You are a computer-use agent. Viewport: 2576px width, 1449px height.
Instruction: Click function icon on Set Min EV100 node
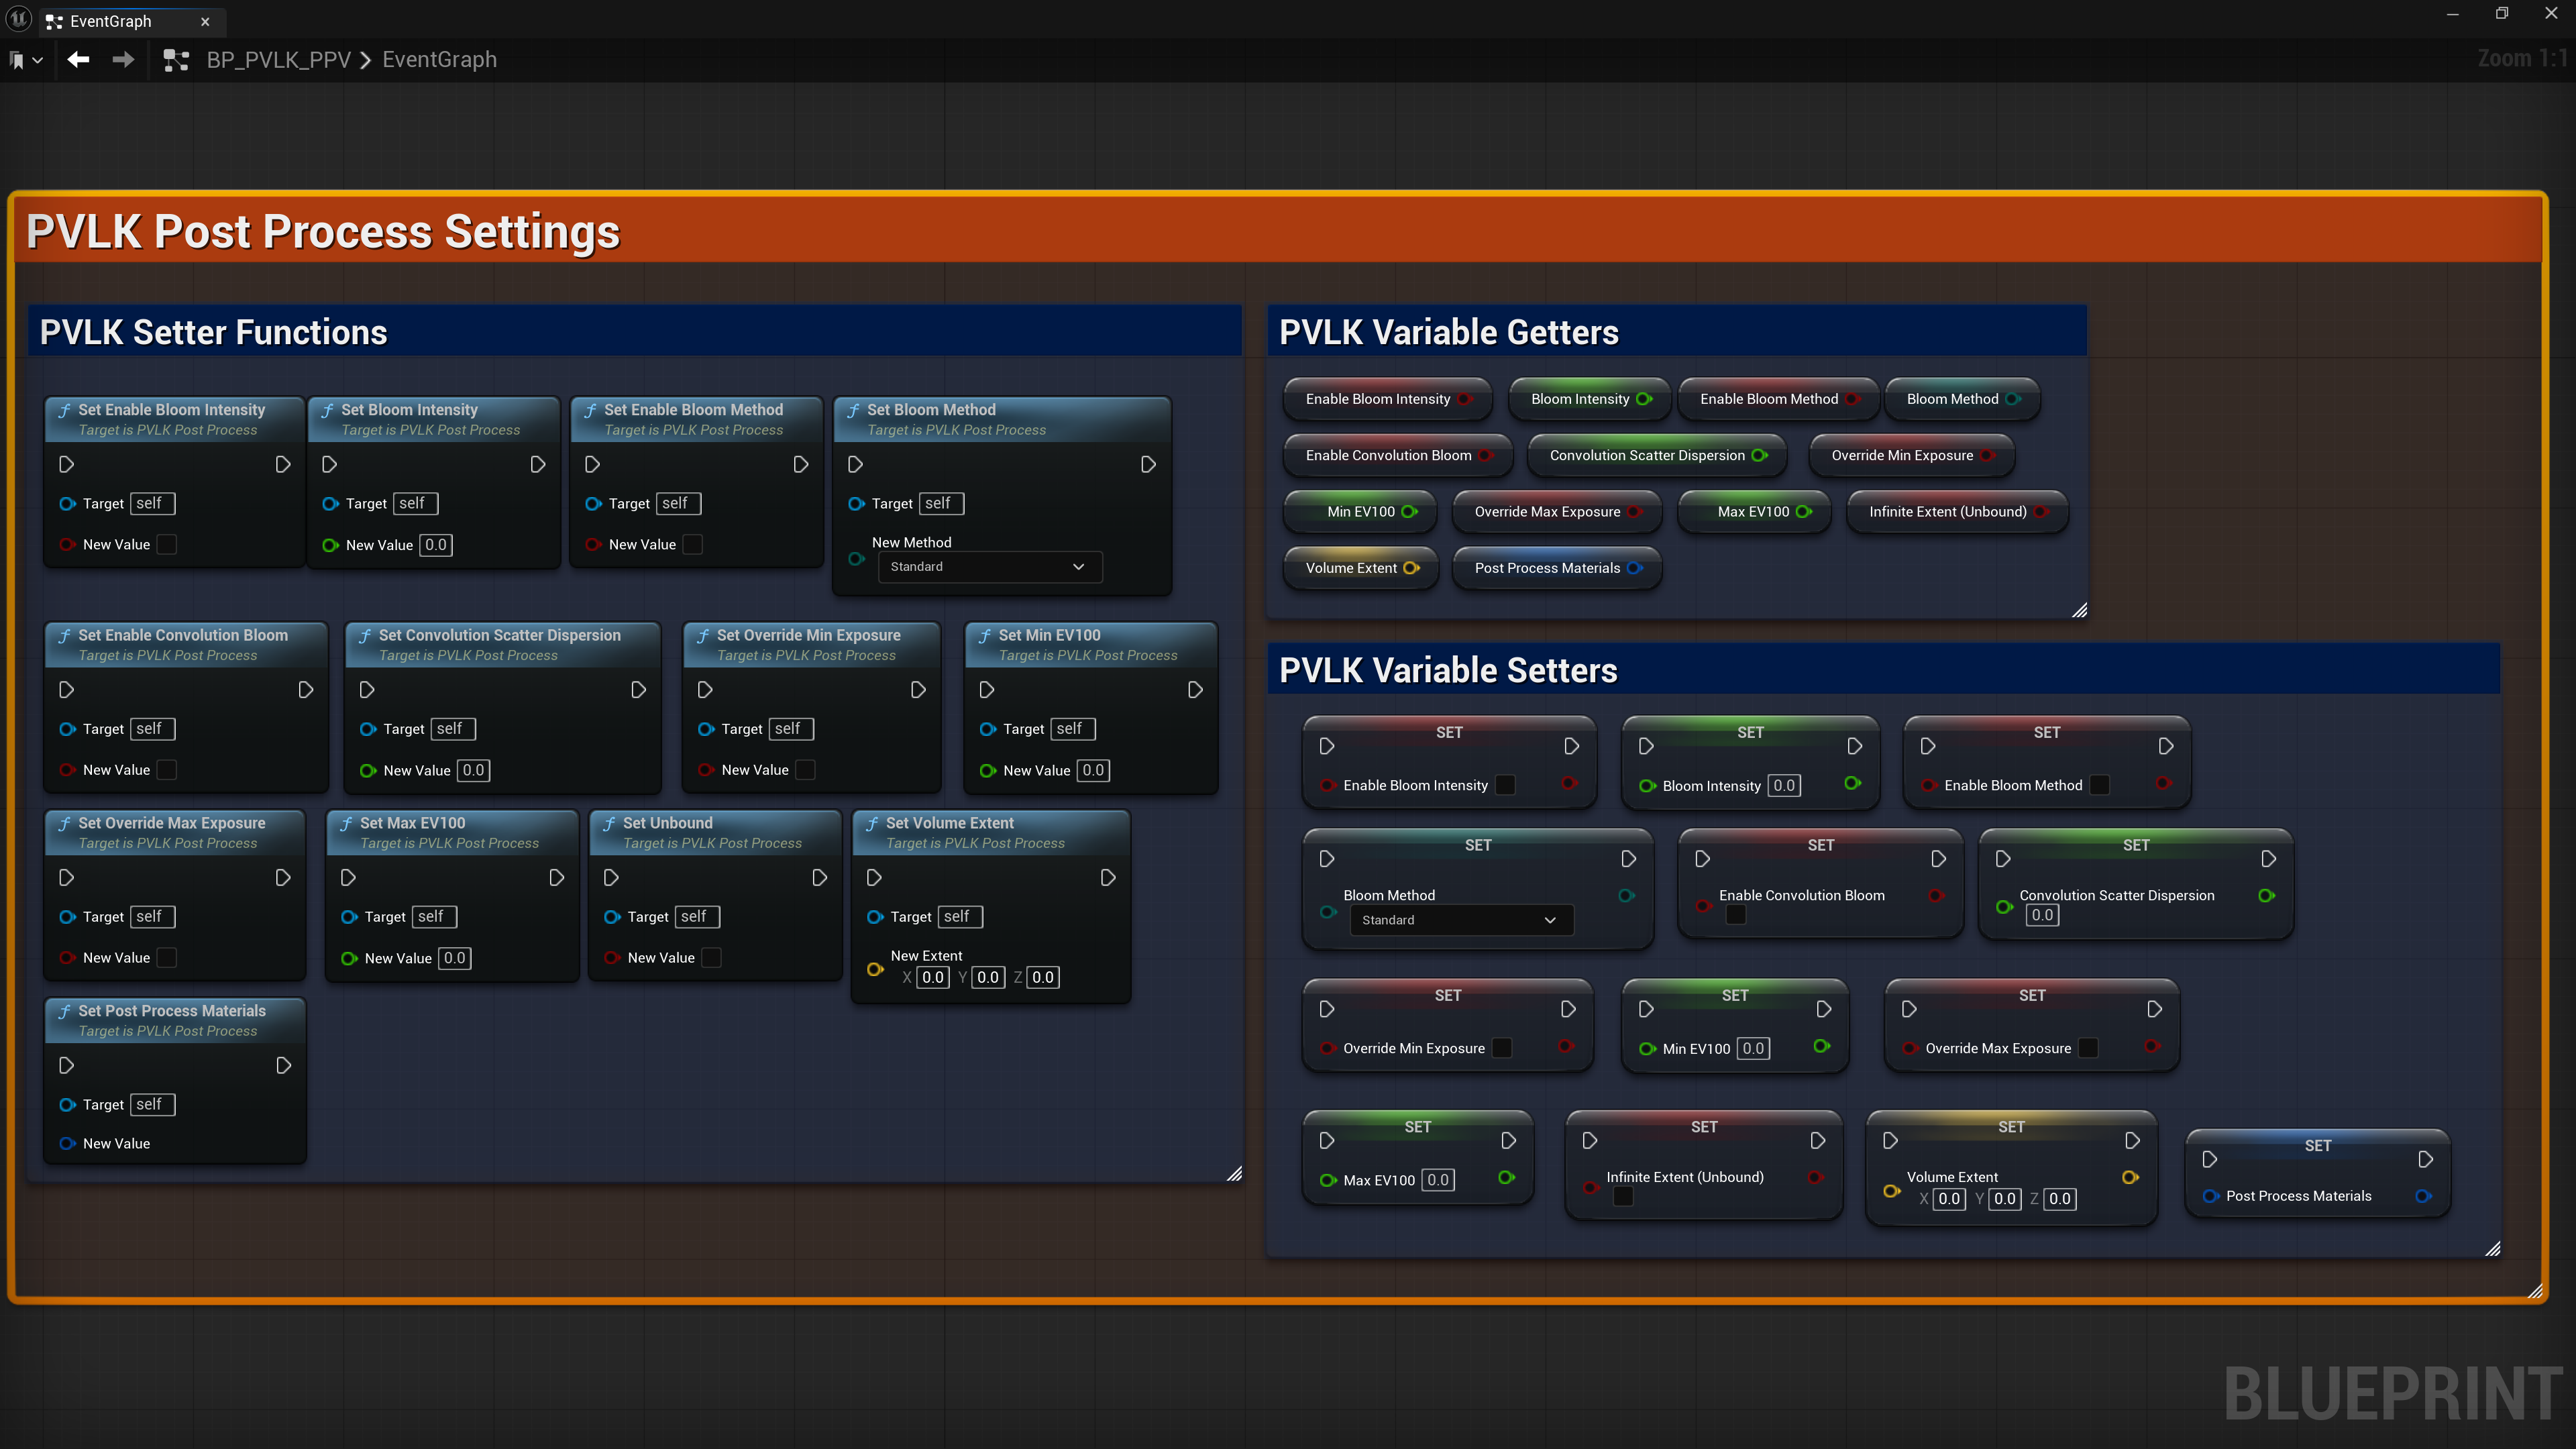pos(984,635)
